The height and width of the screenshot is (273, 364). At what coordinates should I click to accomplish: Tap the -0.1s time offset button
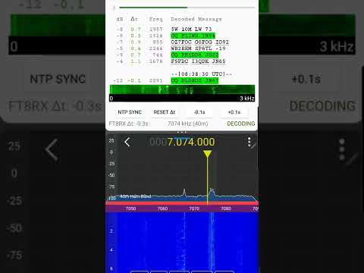[199, 112]
